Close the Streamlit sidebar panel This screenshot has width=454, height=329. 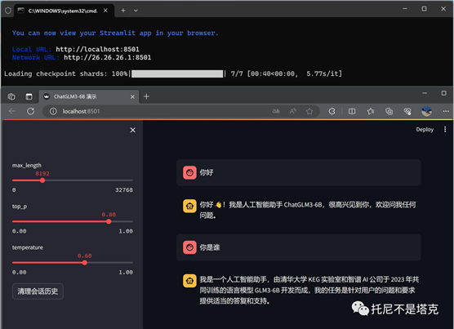coord(132,130)
